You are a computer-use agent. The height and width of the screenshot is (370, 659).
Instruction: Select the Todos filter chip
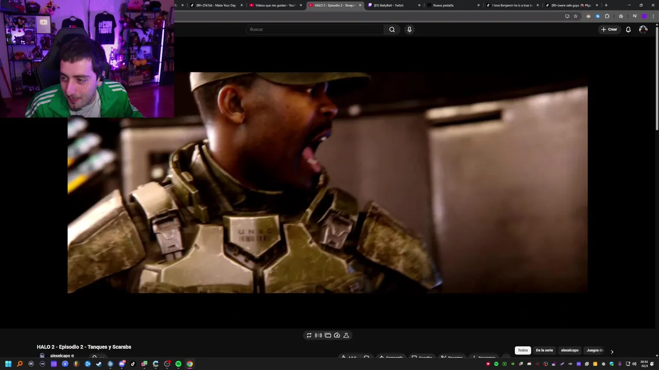pyautogui.click(x=523, y=350)
